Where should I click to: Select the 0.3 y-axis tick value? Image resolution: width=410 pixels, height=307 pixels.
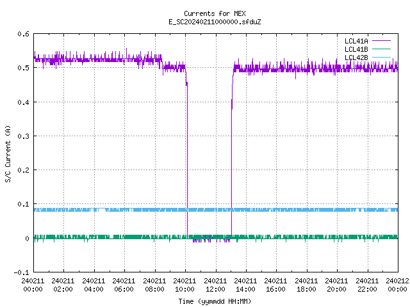pos(24,136)
